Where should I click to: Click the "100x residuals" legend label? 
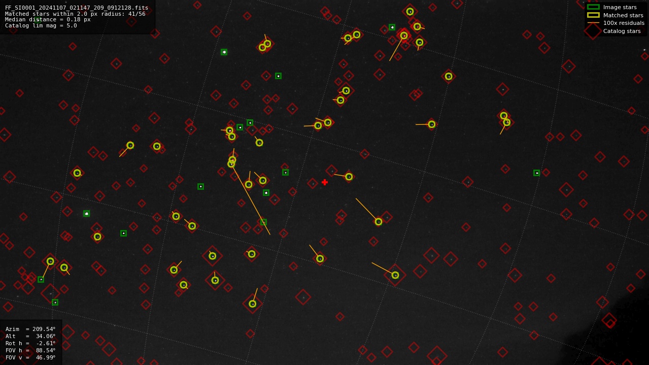[x=624, y=23]
